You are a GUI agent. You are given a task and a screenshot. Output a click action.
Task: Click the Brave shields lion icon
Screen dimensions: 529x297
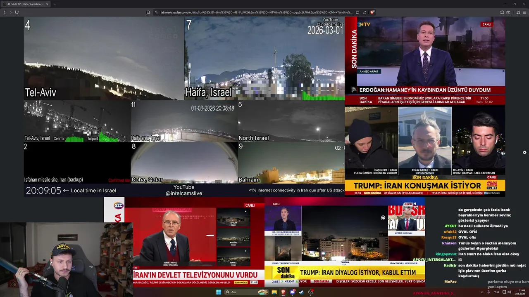pyautogui.click(x=372, y=12)
